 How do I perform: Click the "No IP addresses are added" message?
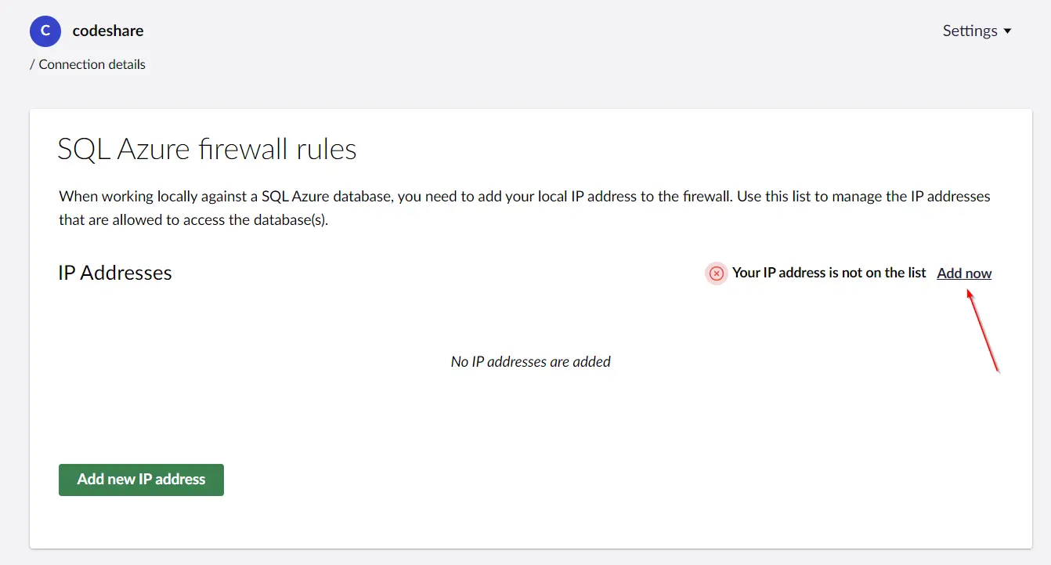coord(530,362)
